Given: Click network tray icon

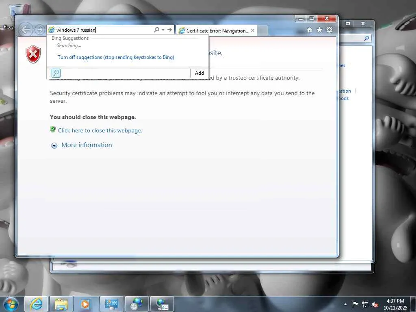Looking at the screenshot, I should point(365,305).
